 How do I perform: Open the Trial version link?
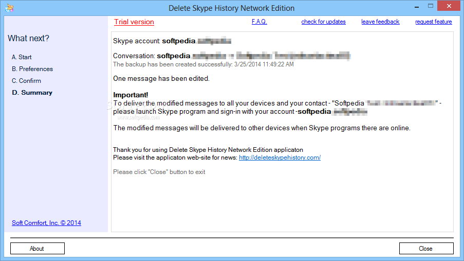click(x=134, y=22)
